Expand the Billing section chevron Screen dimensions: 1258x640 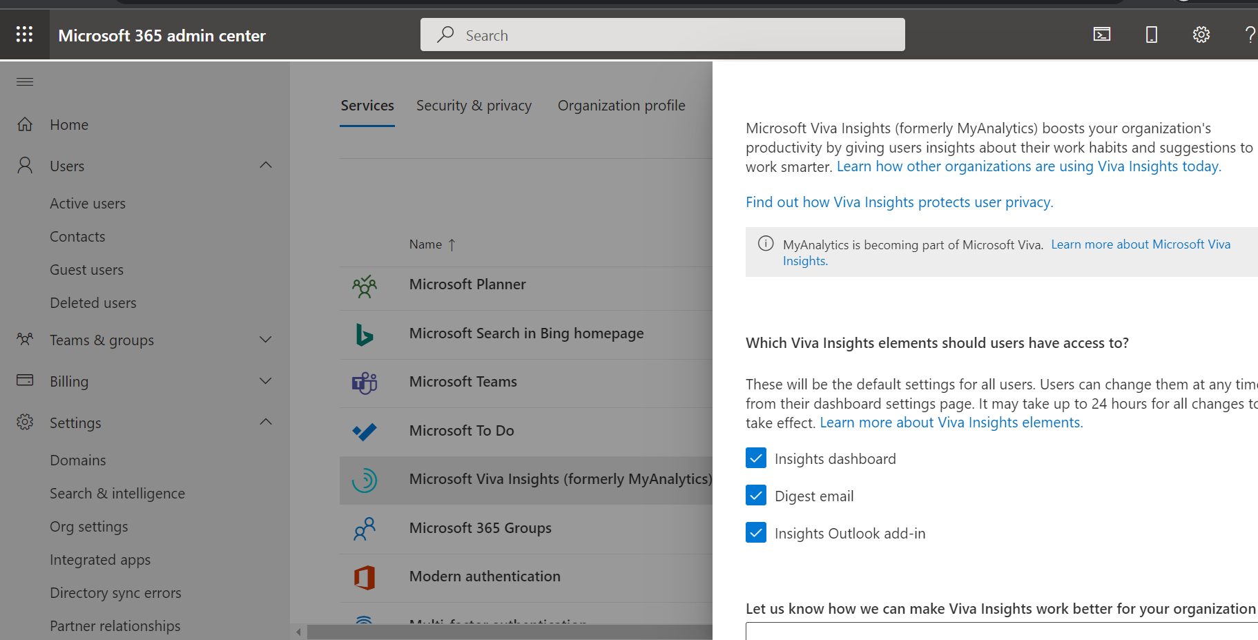click(266, 381)
